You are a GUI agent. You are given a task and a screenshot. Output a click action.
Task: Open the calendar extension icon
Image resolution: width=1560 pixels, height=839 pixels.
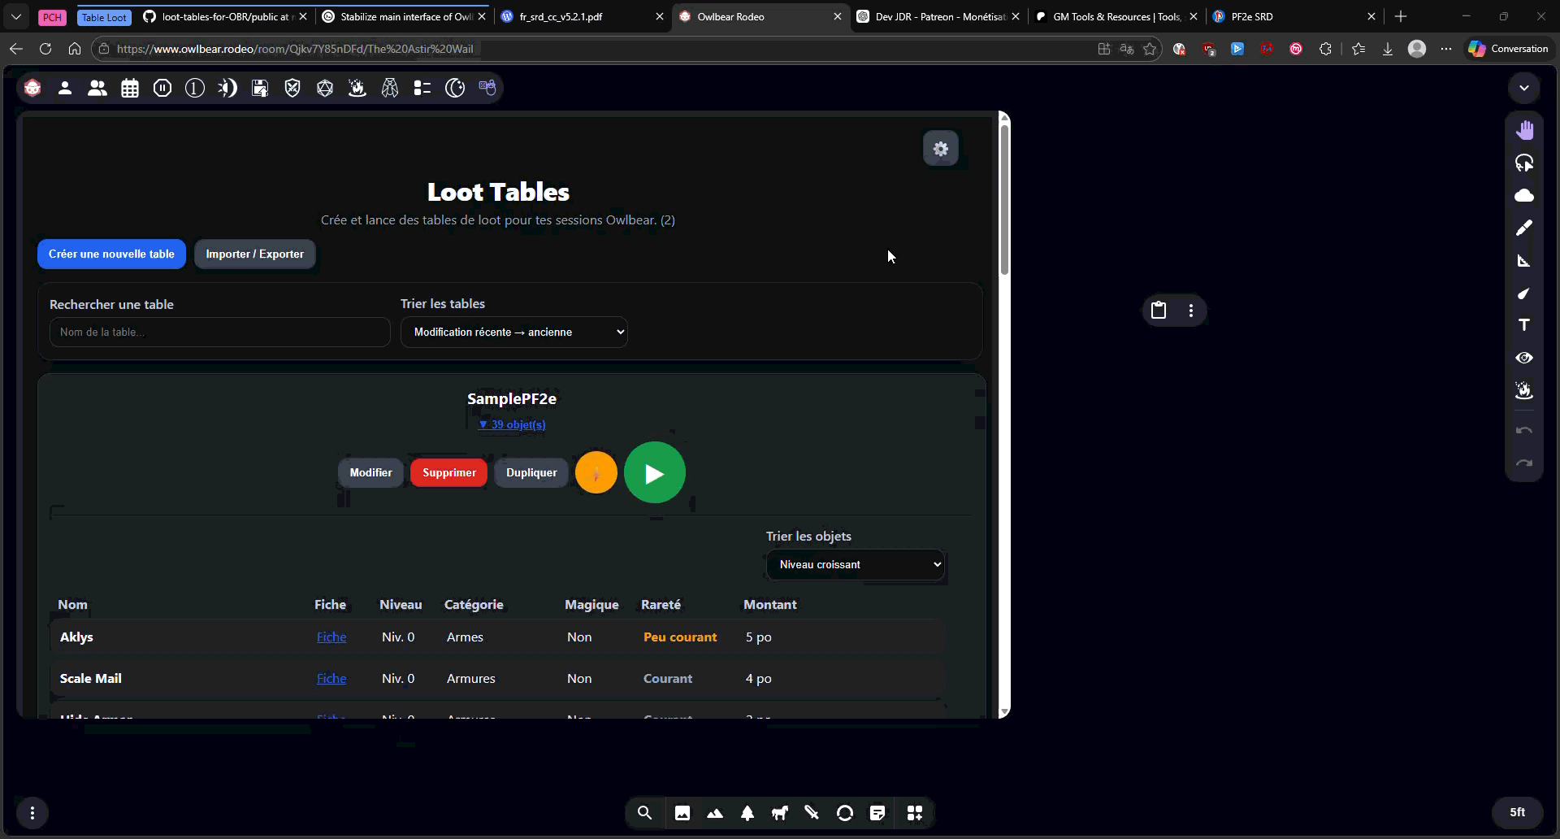tap(130, 88)
